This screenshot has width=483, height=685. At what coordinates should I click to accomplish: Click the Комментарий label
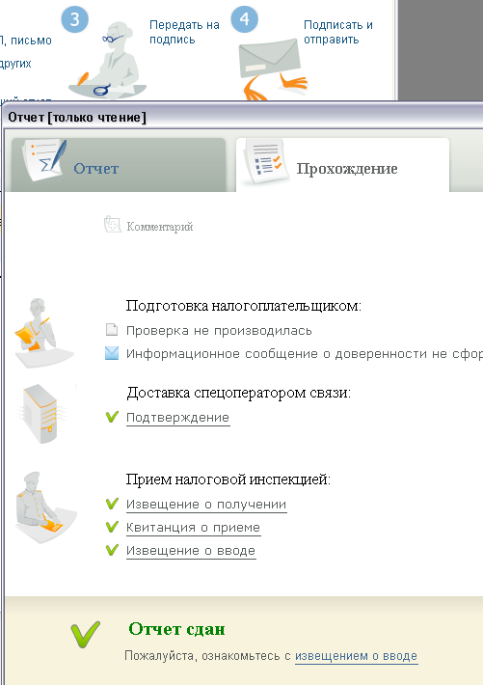(159, 227)
